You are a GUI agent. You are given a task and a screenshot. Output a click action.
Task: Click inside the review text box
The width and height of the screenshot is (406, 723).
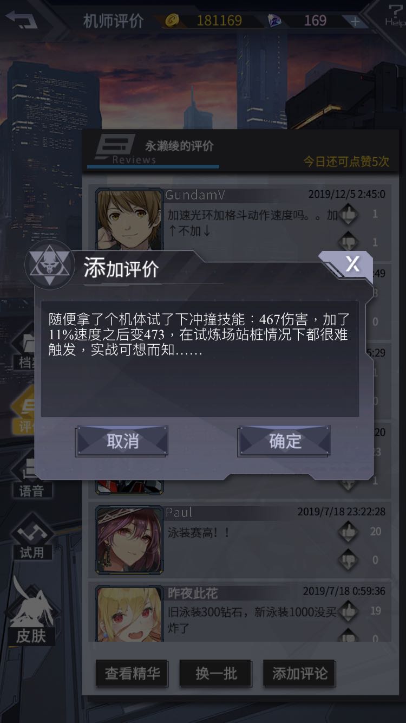200,359
